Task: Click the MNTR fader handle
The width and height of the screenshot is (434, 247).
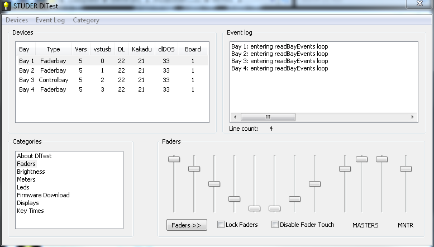Action: click(x=406, y=169)
